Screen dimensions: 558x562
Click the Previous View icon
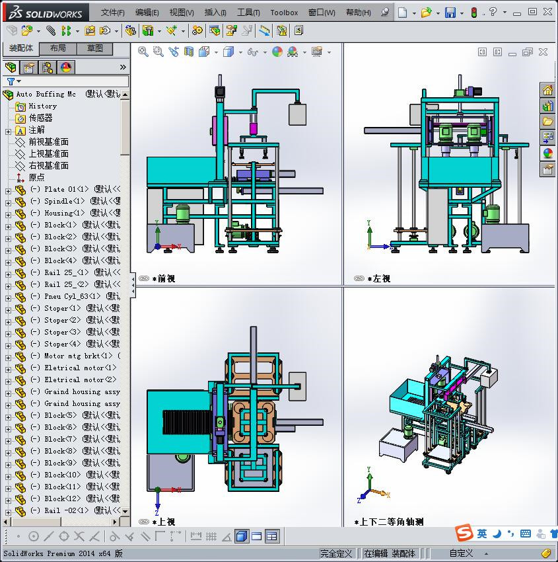click(174, 52)
